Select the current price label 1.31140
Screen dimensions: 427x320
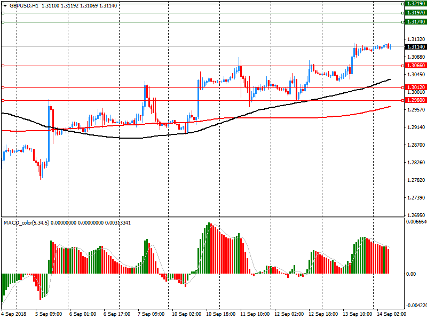[x=416, y=47]
